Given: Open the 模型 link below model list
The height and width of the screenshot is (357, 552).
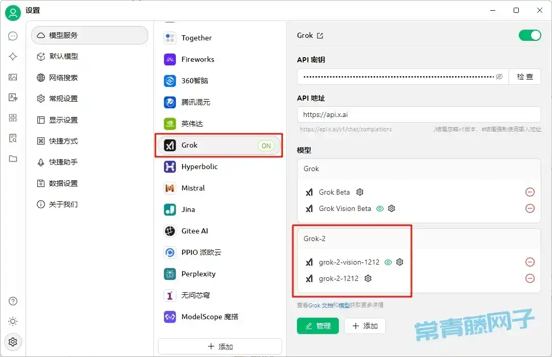Looking at the screenshot, I should [x=344, y=305].
